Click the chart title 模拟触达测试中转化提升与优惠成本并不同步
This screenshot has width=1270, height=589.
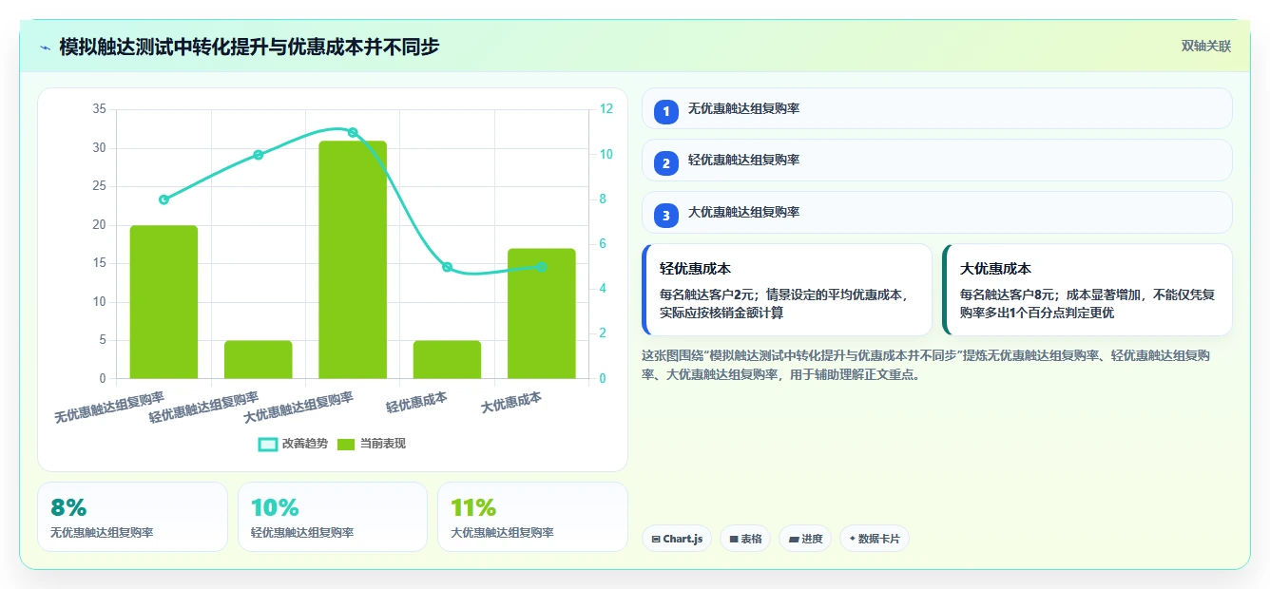(249, 47)
